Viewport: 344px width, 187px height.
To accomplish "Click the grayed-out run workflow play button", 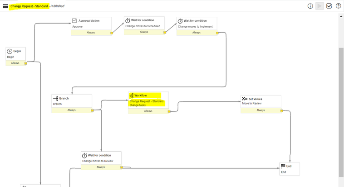I will pos(319,6).
